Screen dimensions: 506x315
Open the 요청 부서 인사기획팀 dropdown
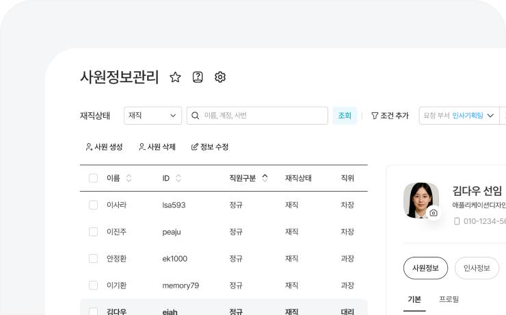(459, 115)
